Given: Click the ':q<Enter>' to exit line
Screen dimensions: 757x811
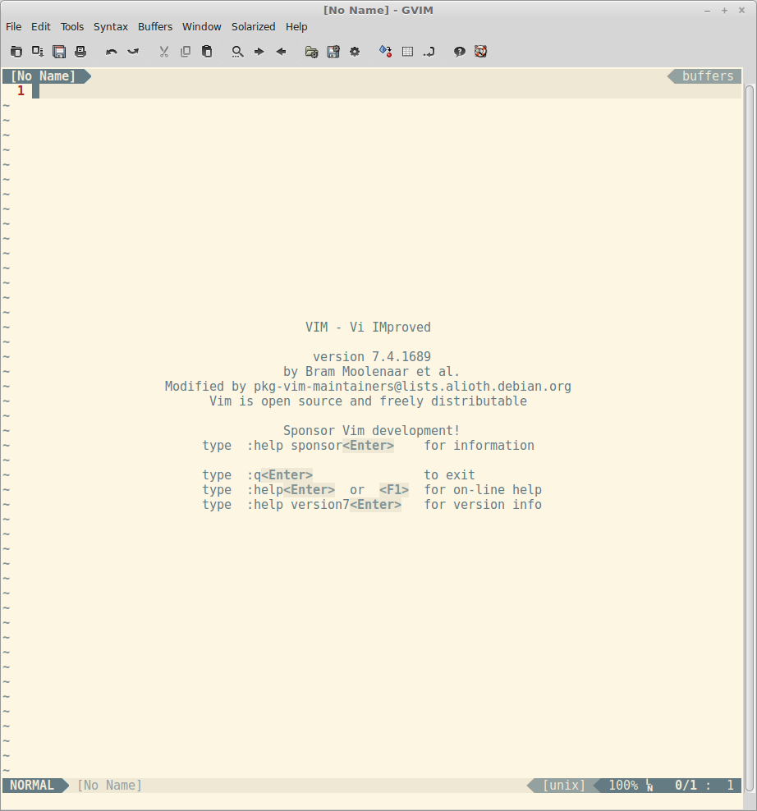Looking at the screenshot, I should tap(338, 475).
